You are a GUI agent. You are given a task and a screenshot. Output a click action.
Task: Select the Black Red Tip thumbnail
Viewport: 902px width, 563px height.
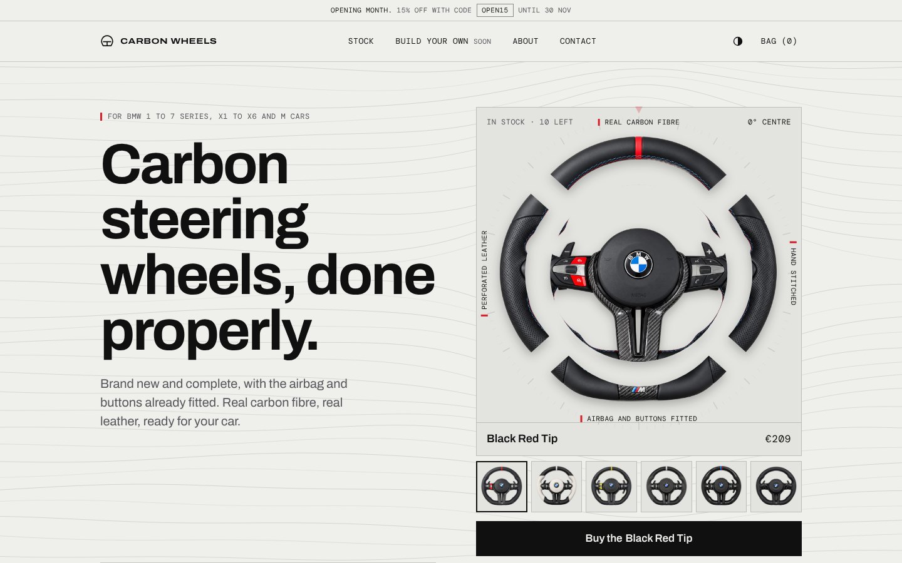[x=502, y=487]
